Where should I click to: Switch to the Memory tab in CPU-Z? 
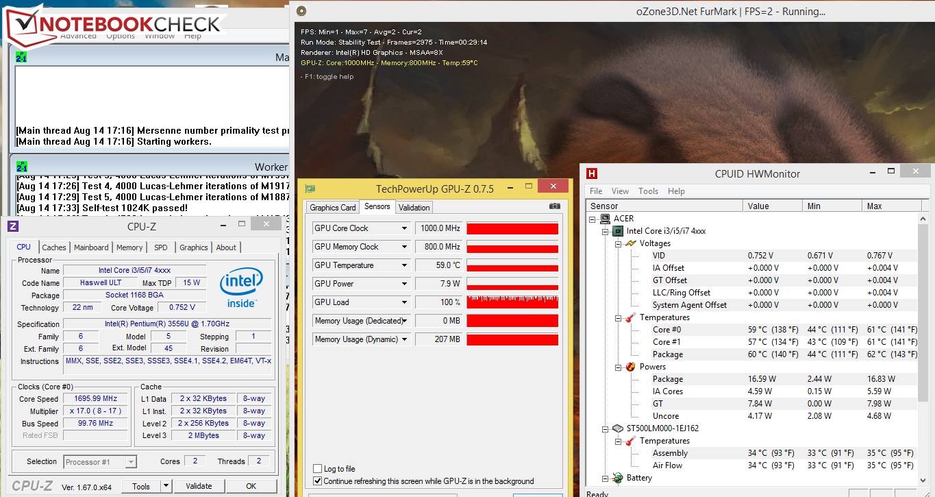tap(129, 247)
